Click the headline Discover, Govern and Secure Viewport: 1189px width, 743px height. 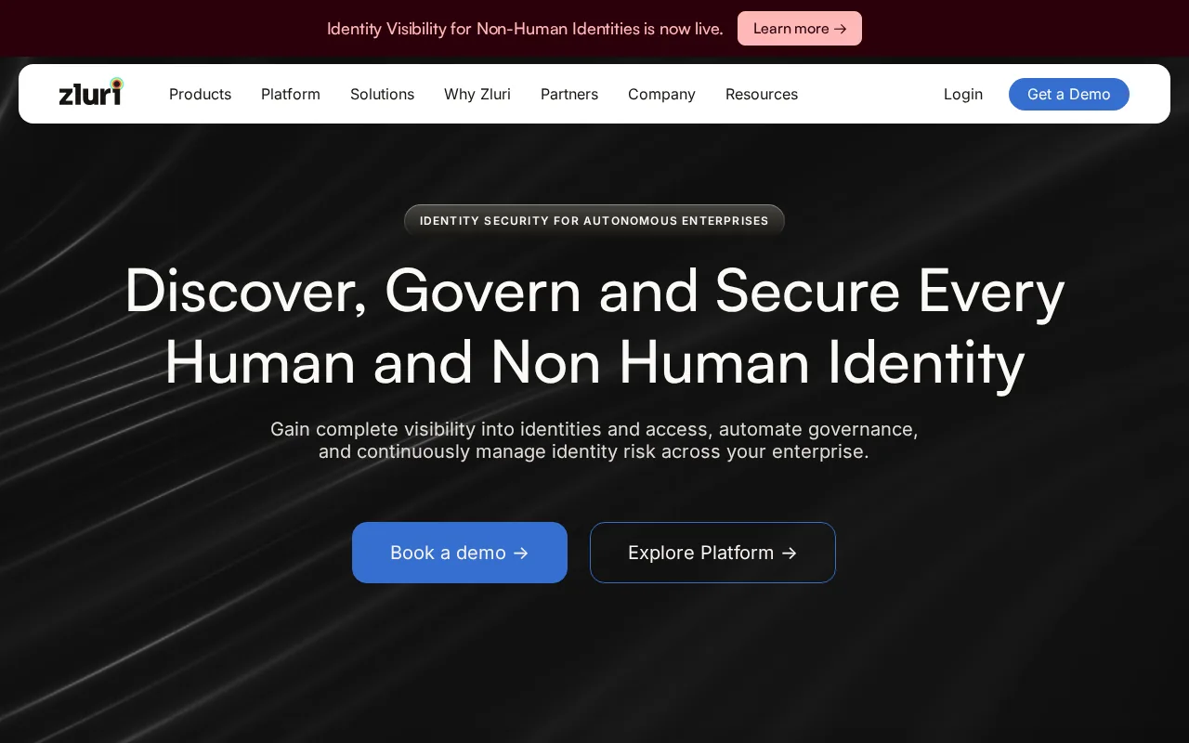594,326
